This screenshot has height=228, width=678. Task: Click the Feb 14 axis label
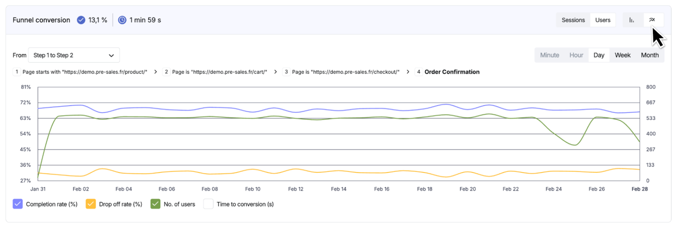pos(339,189)
